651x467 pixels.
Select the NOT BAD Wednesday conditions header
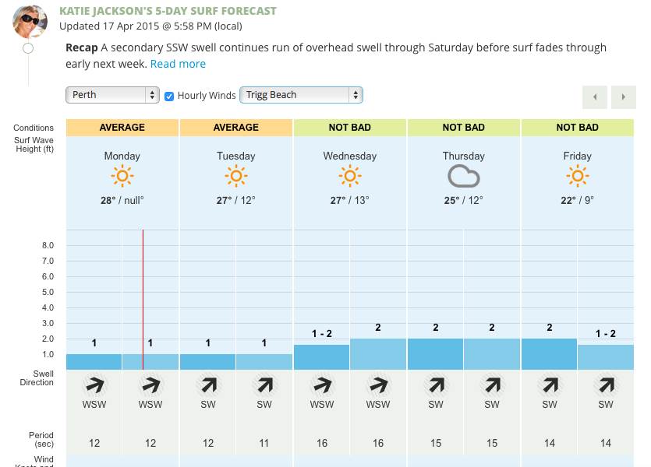tap(349, 128)
